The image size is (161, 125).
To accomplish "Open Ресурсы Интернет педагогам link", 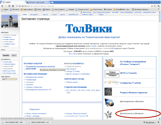I will 134,93.
